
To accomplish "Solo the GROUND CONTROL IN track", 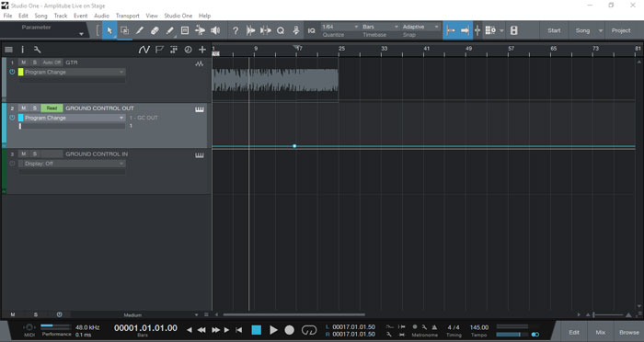I will point(35,154).
